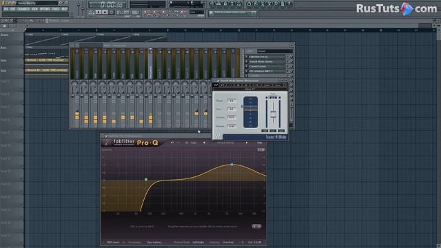Click the band navigation arrows in Pro-Q

tap(256, 226)
